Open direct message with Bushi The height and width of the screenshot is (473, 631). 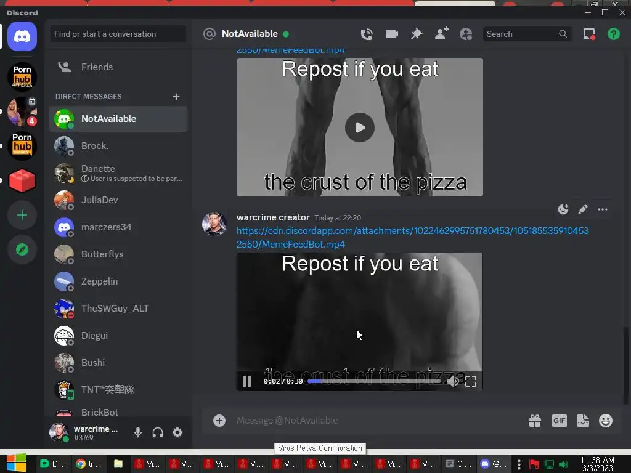[x=118, y=362]
